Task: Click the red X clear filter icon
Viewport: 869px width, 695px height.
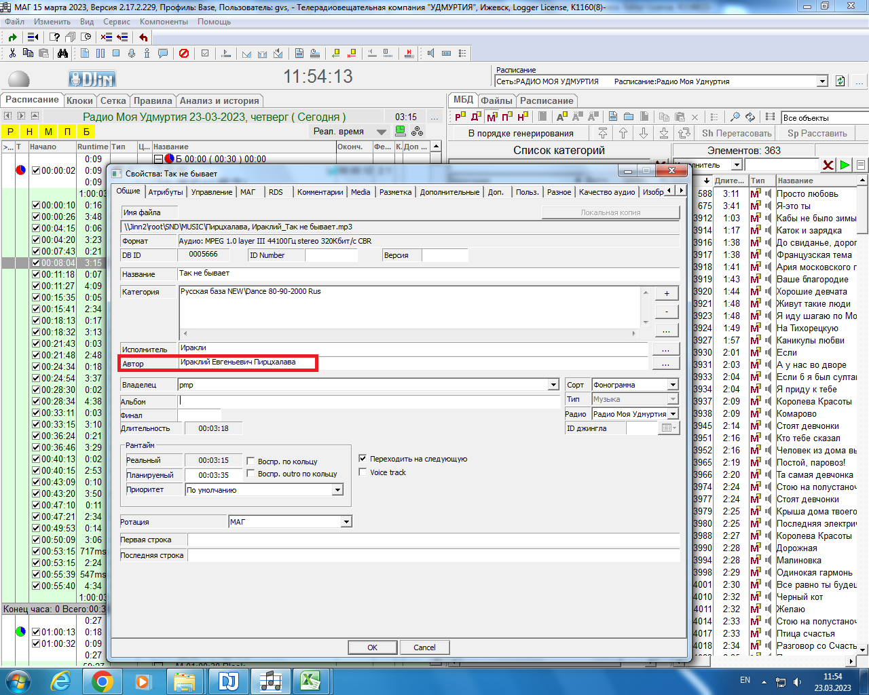Action: (828, 165)
